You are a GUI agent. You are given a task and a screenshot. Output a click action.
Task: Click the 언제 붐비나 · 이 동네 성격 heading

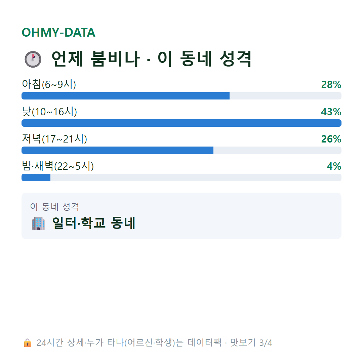point(151,59)
